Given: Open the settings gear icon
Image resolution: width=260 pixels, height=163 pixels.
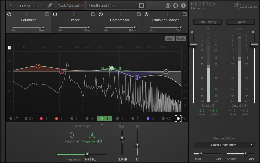Looking at the screenshot, I should [x=176, y=6].
